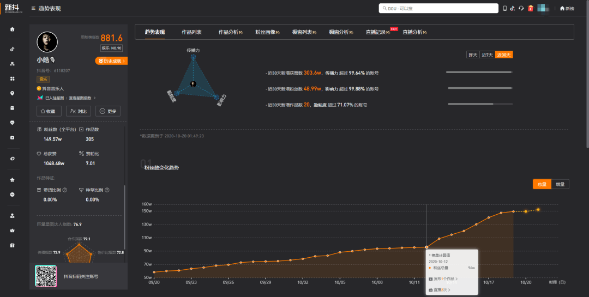
Task: Click the help icon beside 带货比例
Action: coord(65,190)
